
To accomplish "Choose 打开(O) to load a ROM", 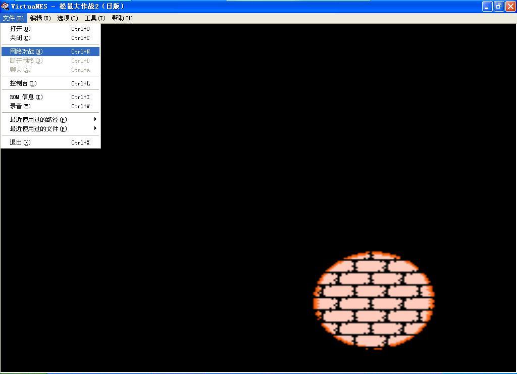I will (50, 29).
